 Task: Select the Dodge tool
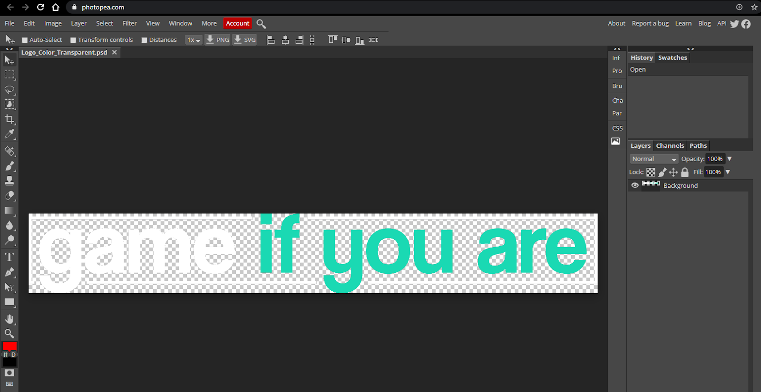pos(10,240)
